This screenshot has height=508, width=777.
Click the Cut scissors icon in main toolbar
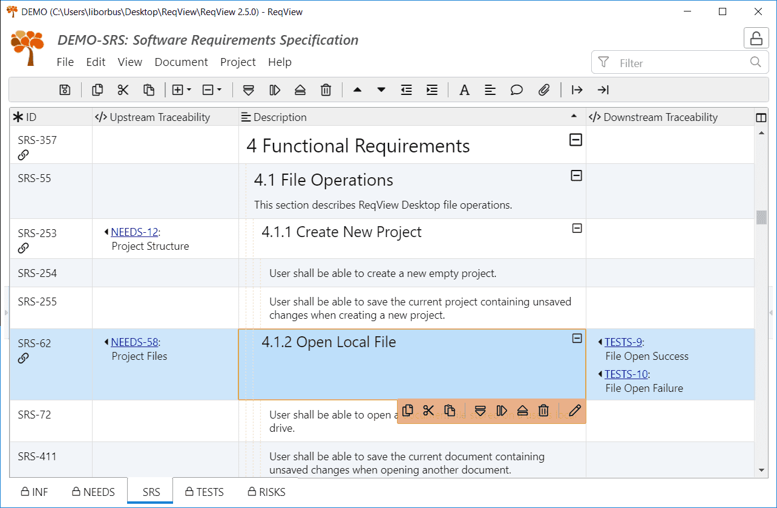pyautogui.click(x=123, y=90)
